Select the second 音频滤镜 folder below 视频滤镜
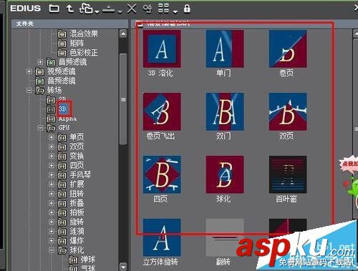Viewport: 358px width, 271px height. click(55, 81)
